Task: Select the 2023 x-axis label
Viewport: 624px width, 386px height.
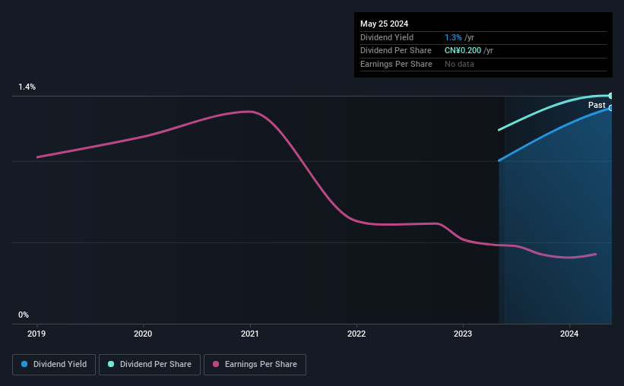Action: point(463,334)
